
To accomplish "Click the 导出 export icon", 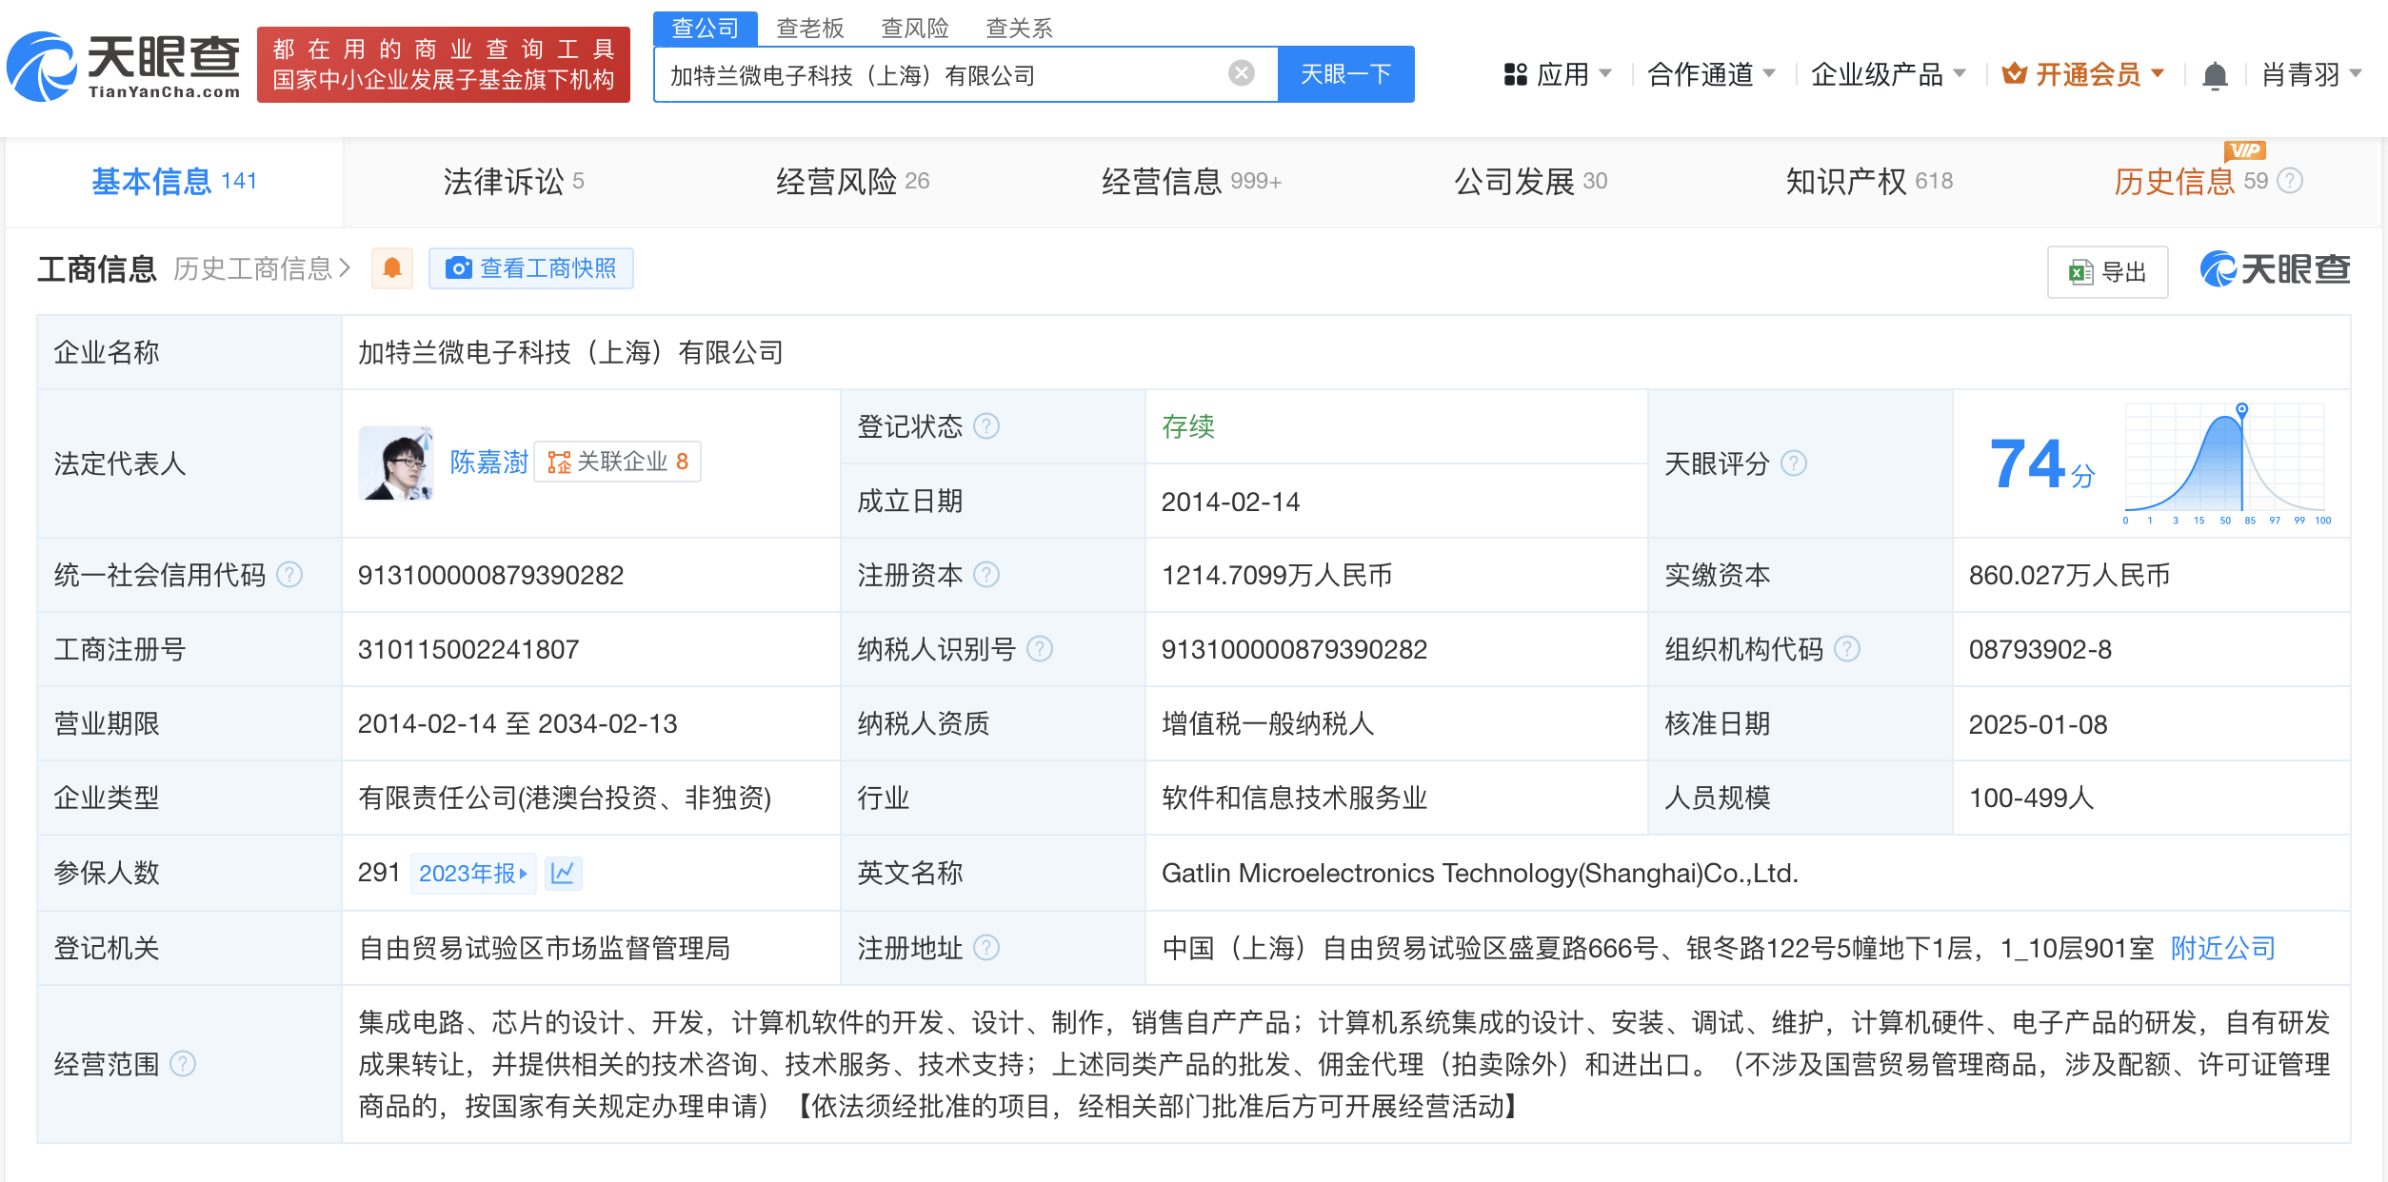I will [2080, 271].
